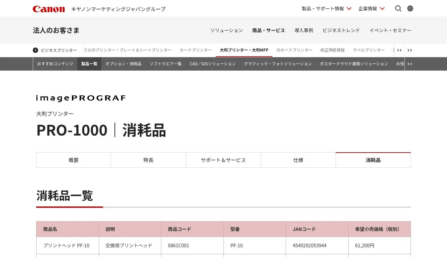The image size is (447, 257).
Task: Open the ビジネストレンド menu
Action: (x=341, y=30)
